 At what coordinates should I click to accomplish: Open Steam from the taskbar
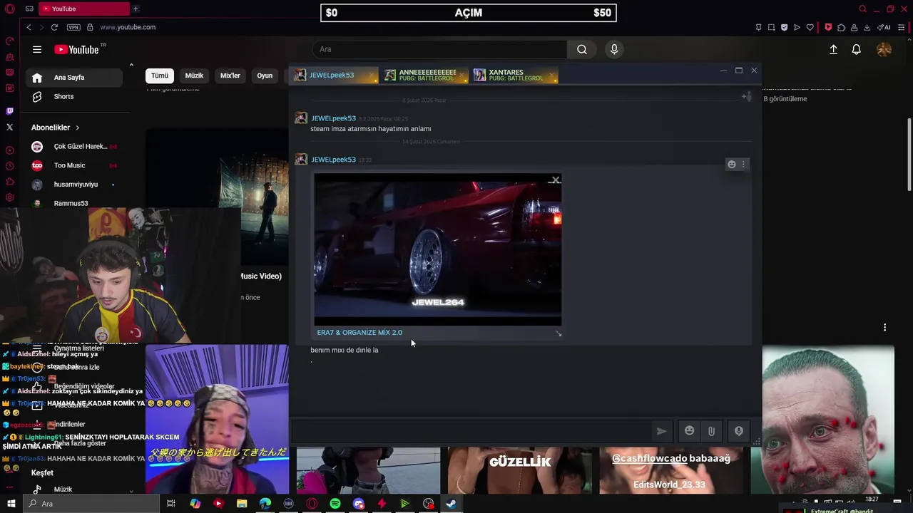point(452,504)
